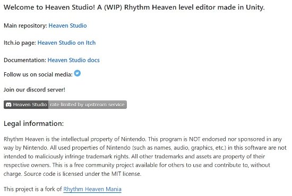Click the Heaven Studio Discord badge label
The width and height of the screenshot is (292, 196).
(30, 105)
